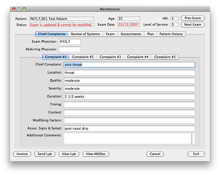Screen dimensions: 220x175
Task: Advance using the Next Exam button
Action: [193, 25]
